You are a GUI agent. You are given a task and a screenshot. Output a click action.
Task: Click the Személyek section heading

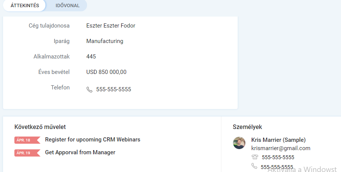point(247,127)
